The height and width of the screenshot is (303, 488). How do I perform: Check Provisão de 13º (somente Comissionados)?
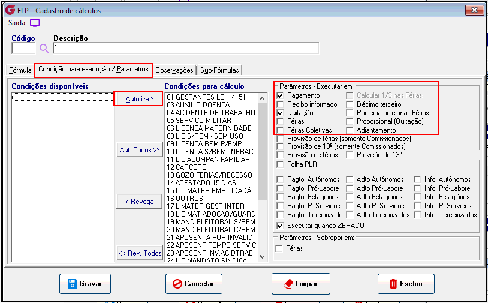click(x=281, y=146)
